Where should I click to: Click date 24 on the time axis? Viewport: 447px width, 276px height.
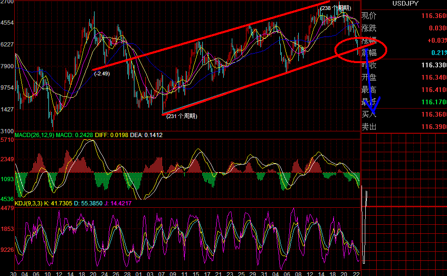(105, 274)
